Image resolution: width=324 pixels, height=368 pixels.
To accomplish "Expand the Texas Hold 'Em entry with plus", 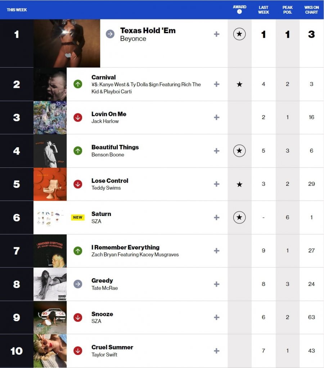I will (x=216, y=34).
